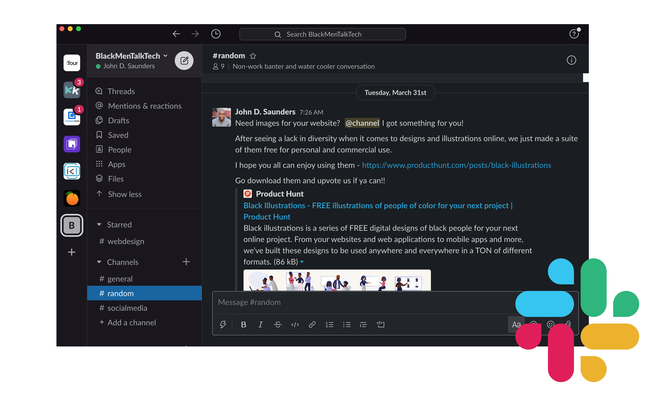
Task: Compose a new message with pencil icon
Action: (x=184, y=60)
